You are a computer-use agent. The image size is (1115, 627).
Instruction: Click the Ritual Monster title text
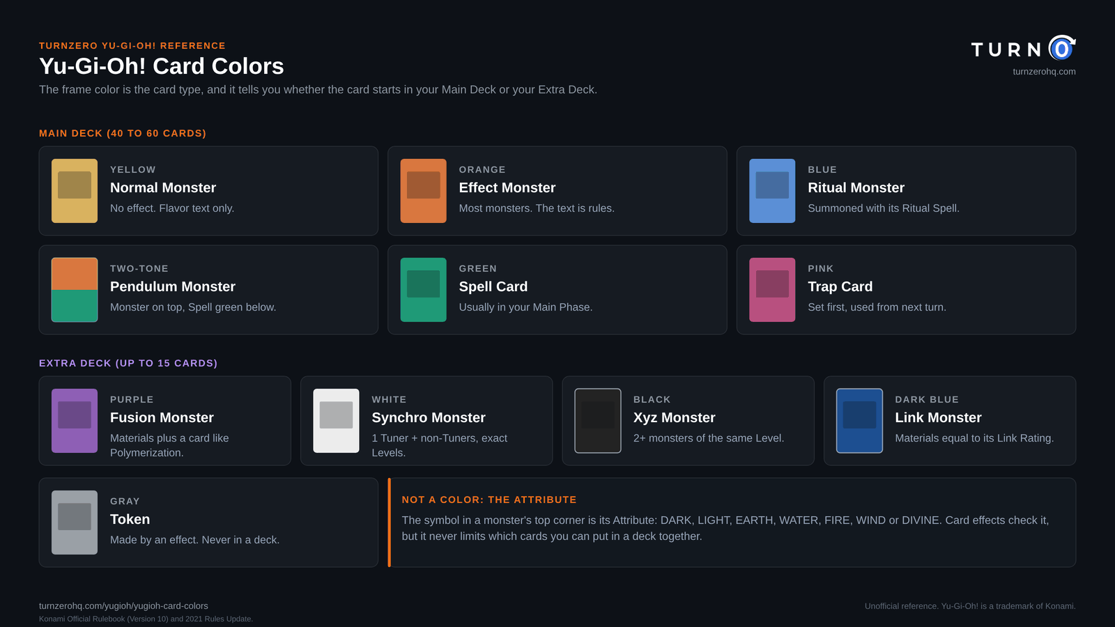[856, 187]
